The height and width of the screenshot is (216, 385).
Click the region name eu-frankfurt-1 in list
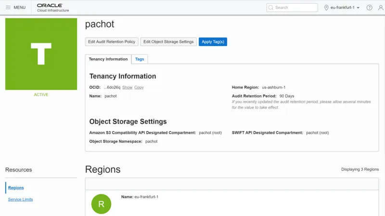point(146,197)
